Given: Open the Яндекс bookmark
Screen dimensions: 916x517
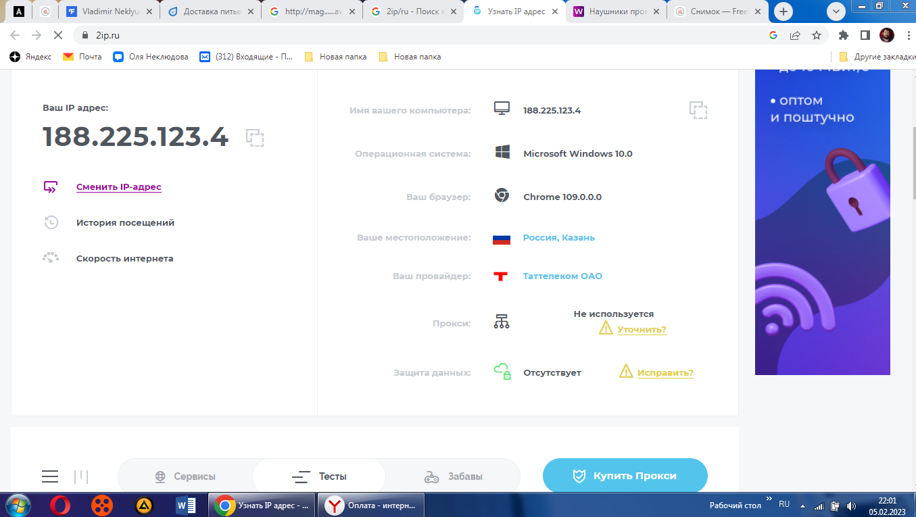Looking at the screenshot, I should (x=30, y=57).
